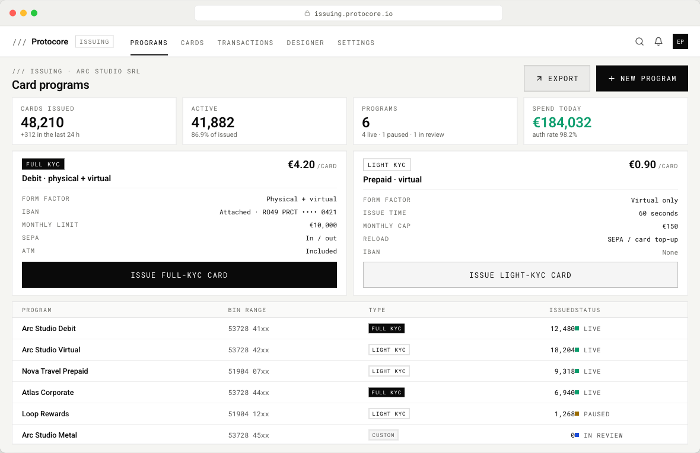Open the Loop Rewards program

click(350, 414)
